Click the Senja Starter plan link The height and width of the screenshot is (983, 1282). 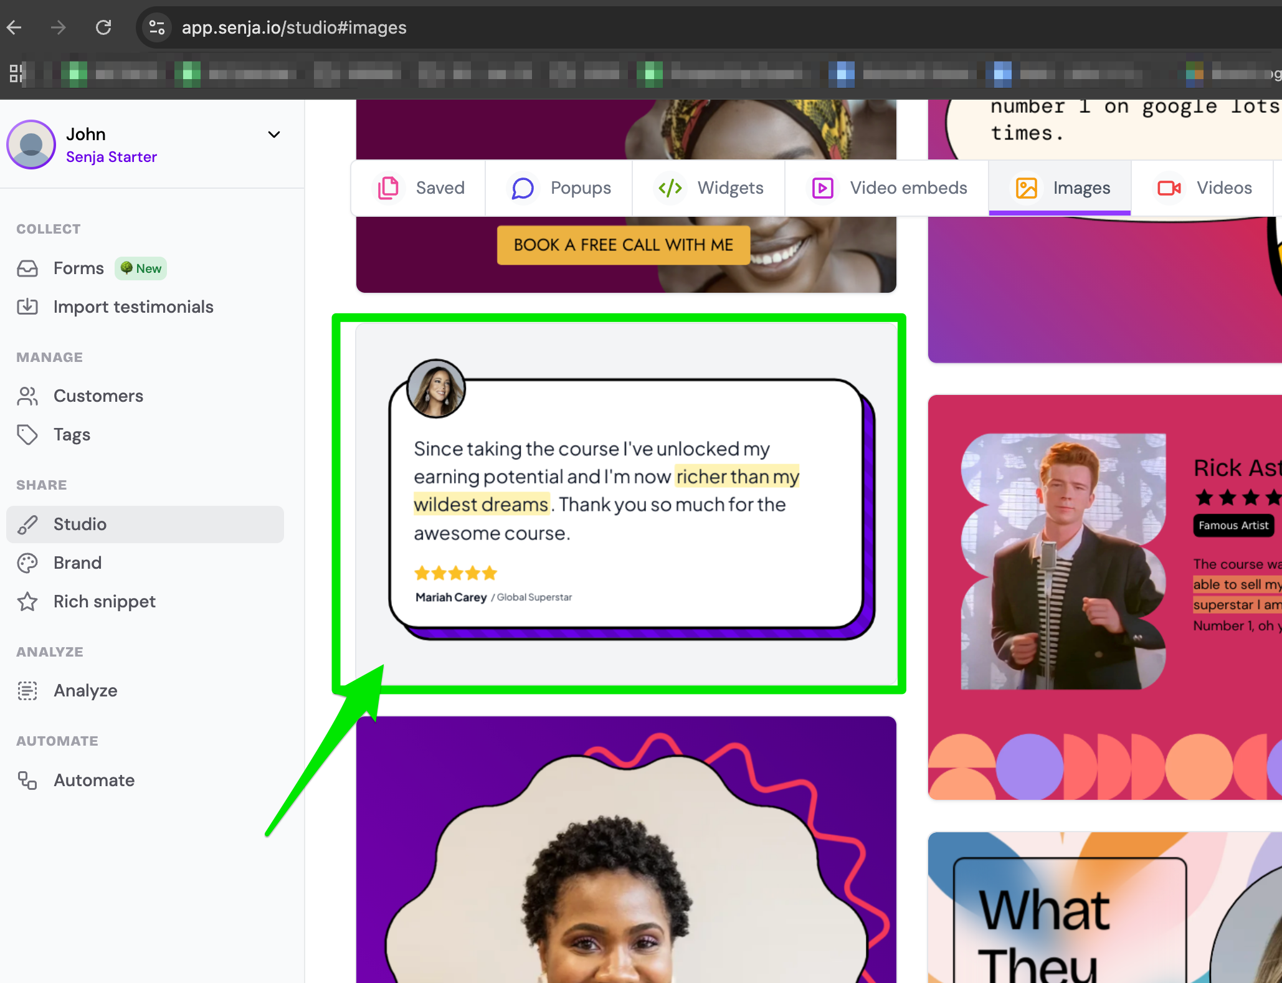pyautogui.click(x=112, y=157)
